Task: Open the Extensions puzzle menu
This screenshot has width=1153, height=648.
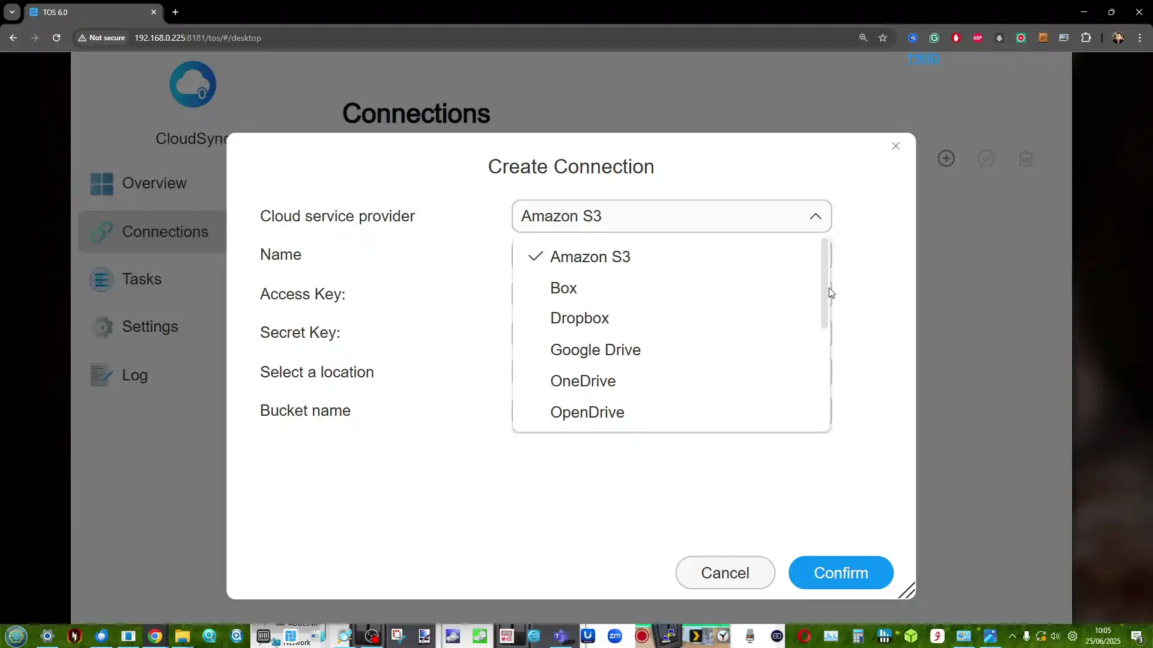Action: pos(1086,38)
